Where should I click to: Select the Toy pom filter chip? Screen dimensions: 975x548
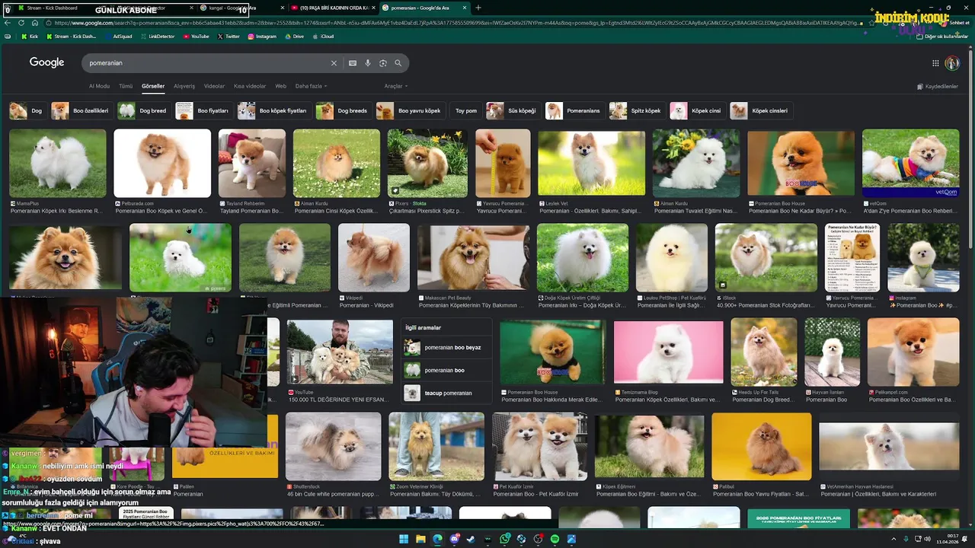pos(465,111)
